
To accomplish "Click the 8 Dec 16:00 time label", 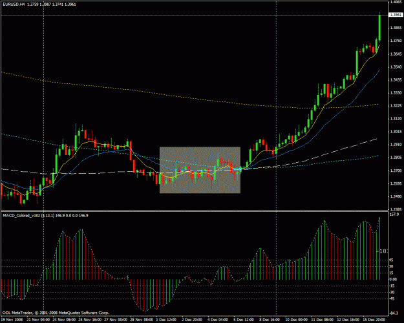I will (271, 320).
